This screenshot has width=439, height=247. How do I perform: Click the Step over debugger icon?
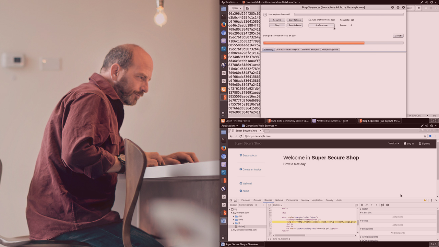(367, 205)
